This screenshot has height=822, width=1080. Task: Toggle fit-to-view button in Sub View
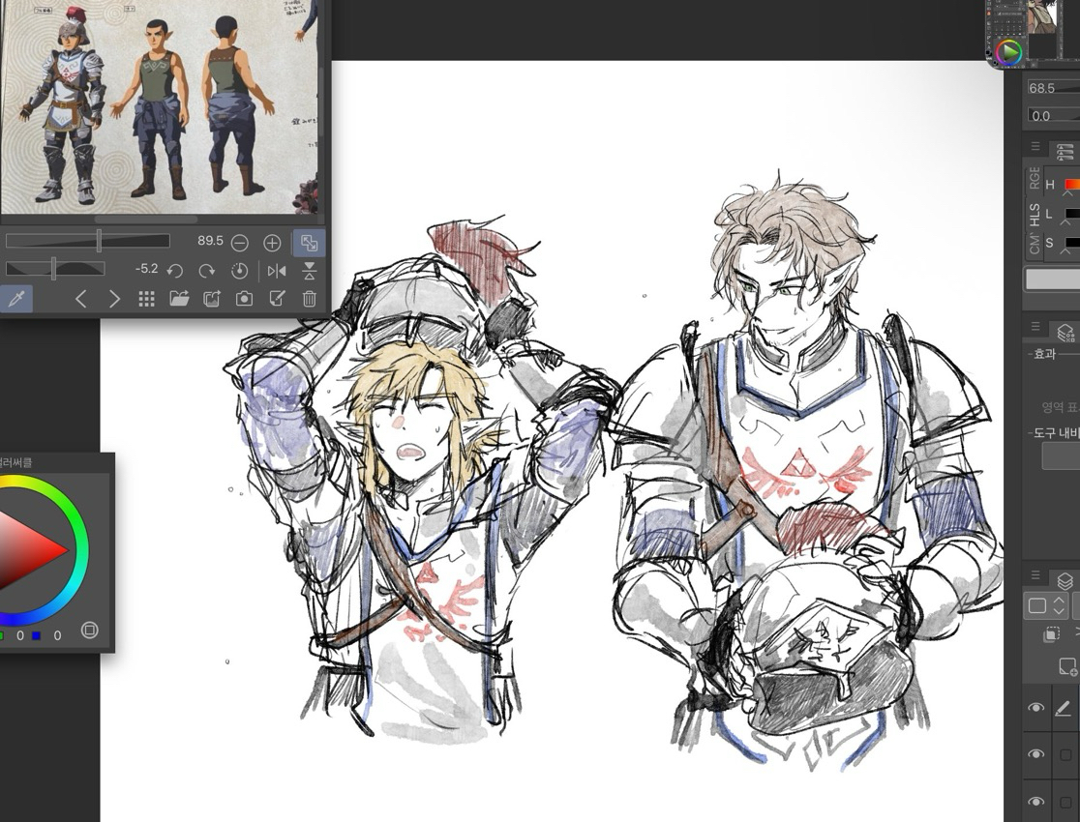(x=309, y=243)
